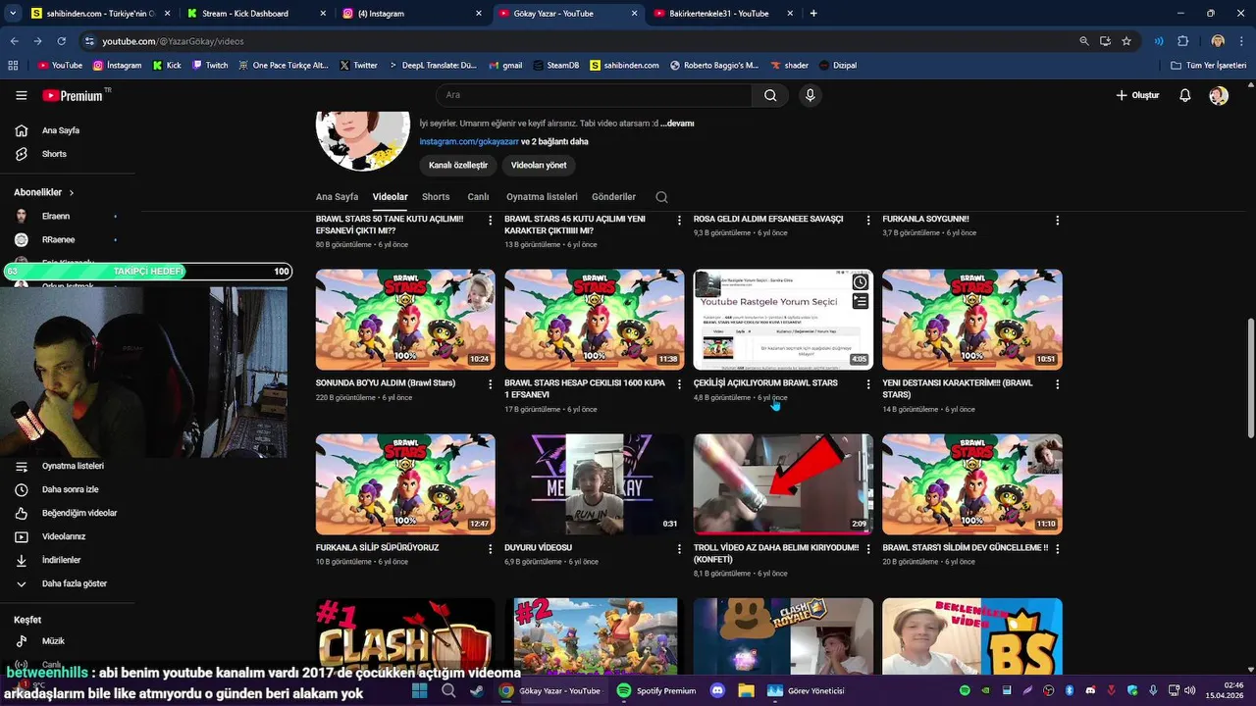Image resolution: width=1256 pixels, height=706 pixels.
Task: Open options for FURKANLA SİLİP SÜPÜRÜYORUZ video
Action: [491, 549]
